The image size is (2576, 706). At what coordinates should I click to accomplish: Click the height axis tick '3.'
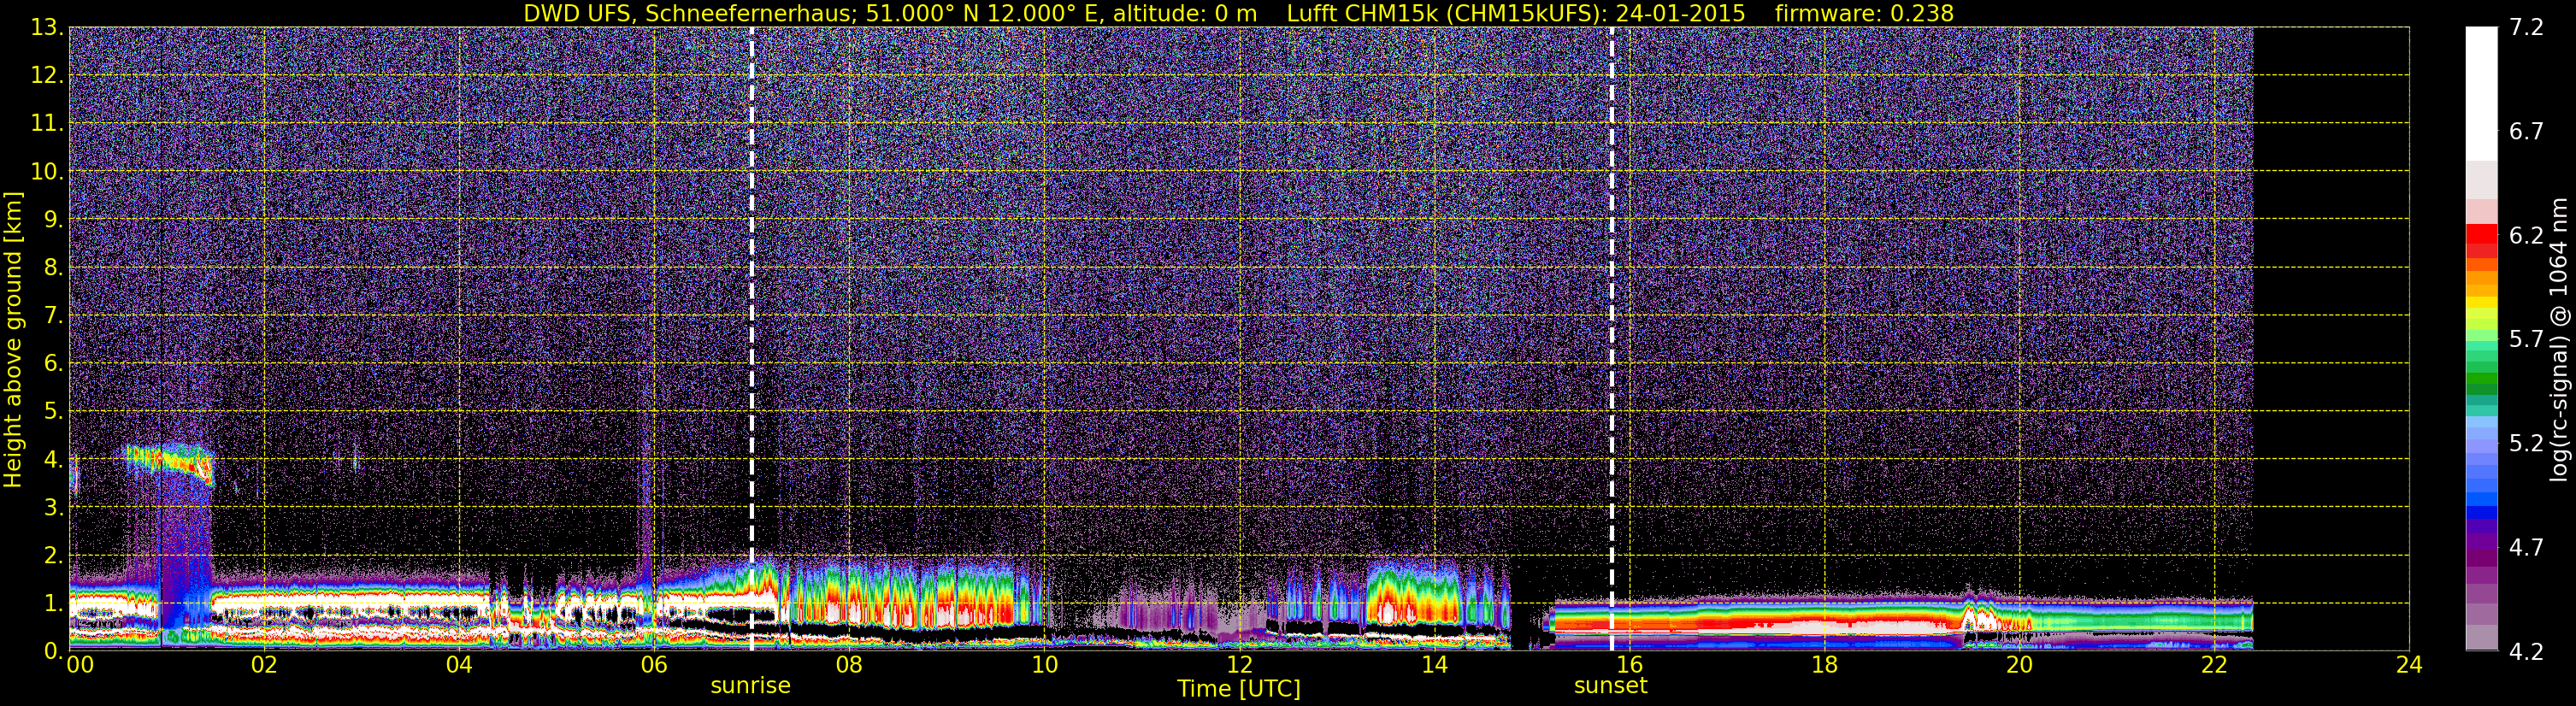[x=52, y=508]
